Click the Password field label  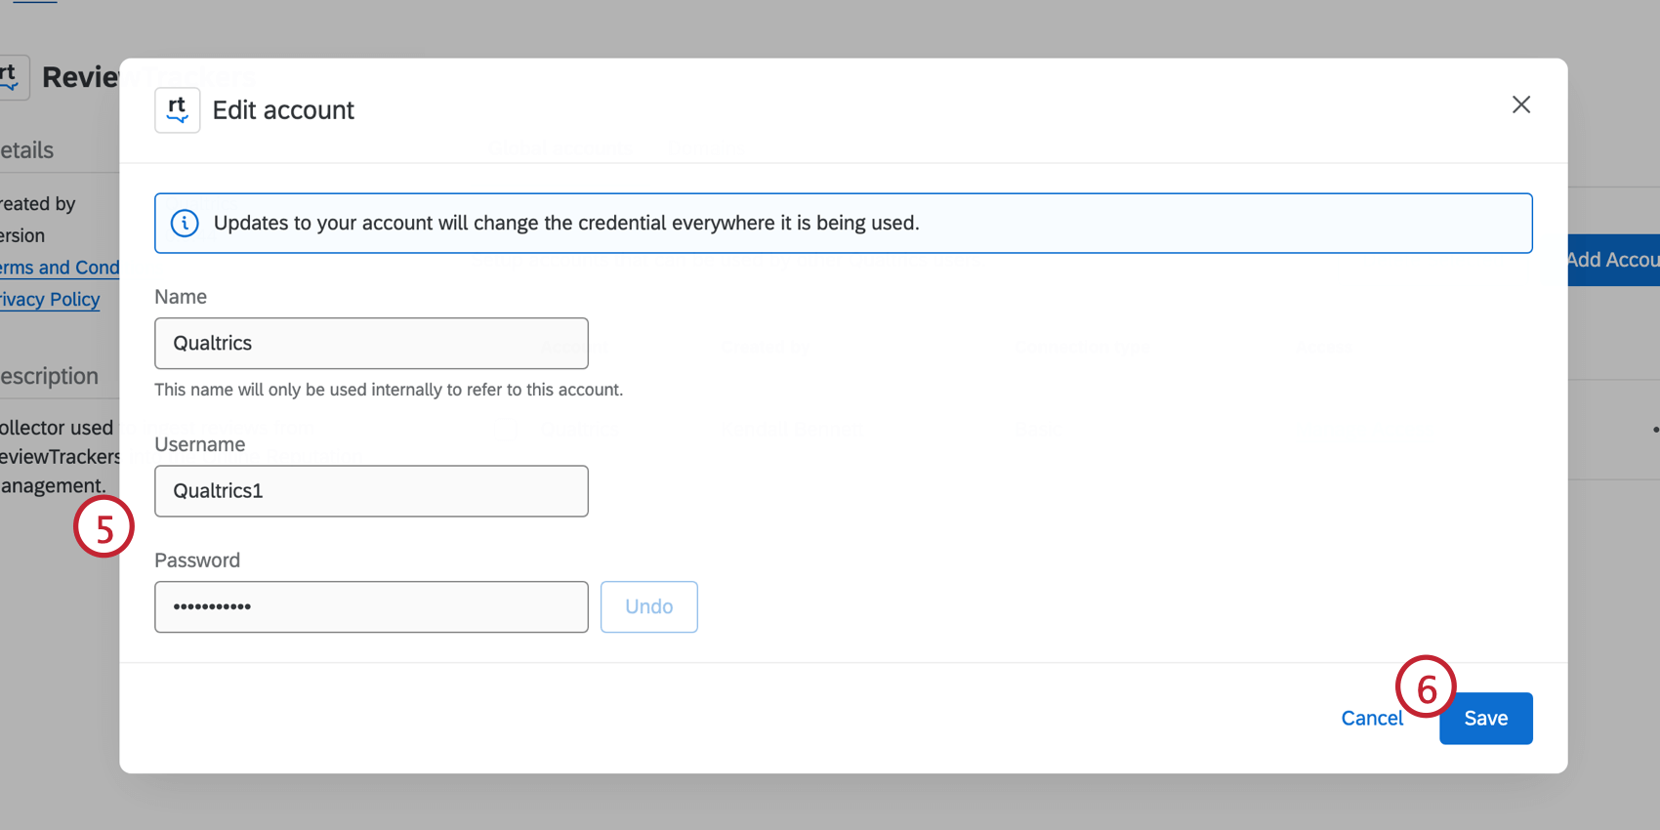(x=197, y=560)
